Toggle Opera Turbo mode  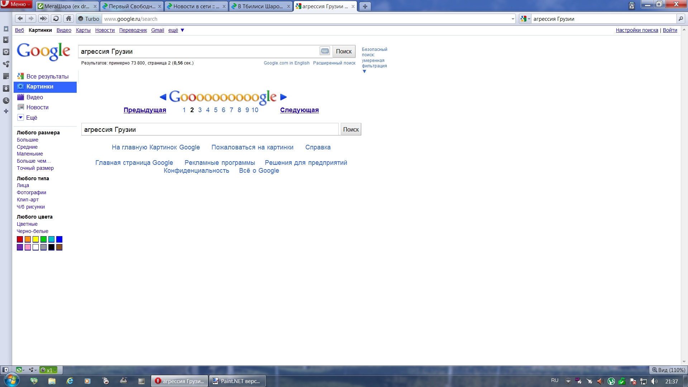89,19
